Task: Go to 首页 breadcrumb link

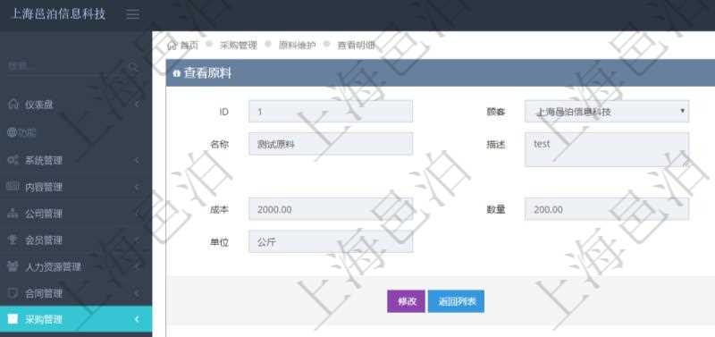Action: [189, 46]
